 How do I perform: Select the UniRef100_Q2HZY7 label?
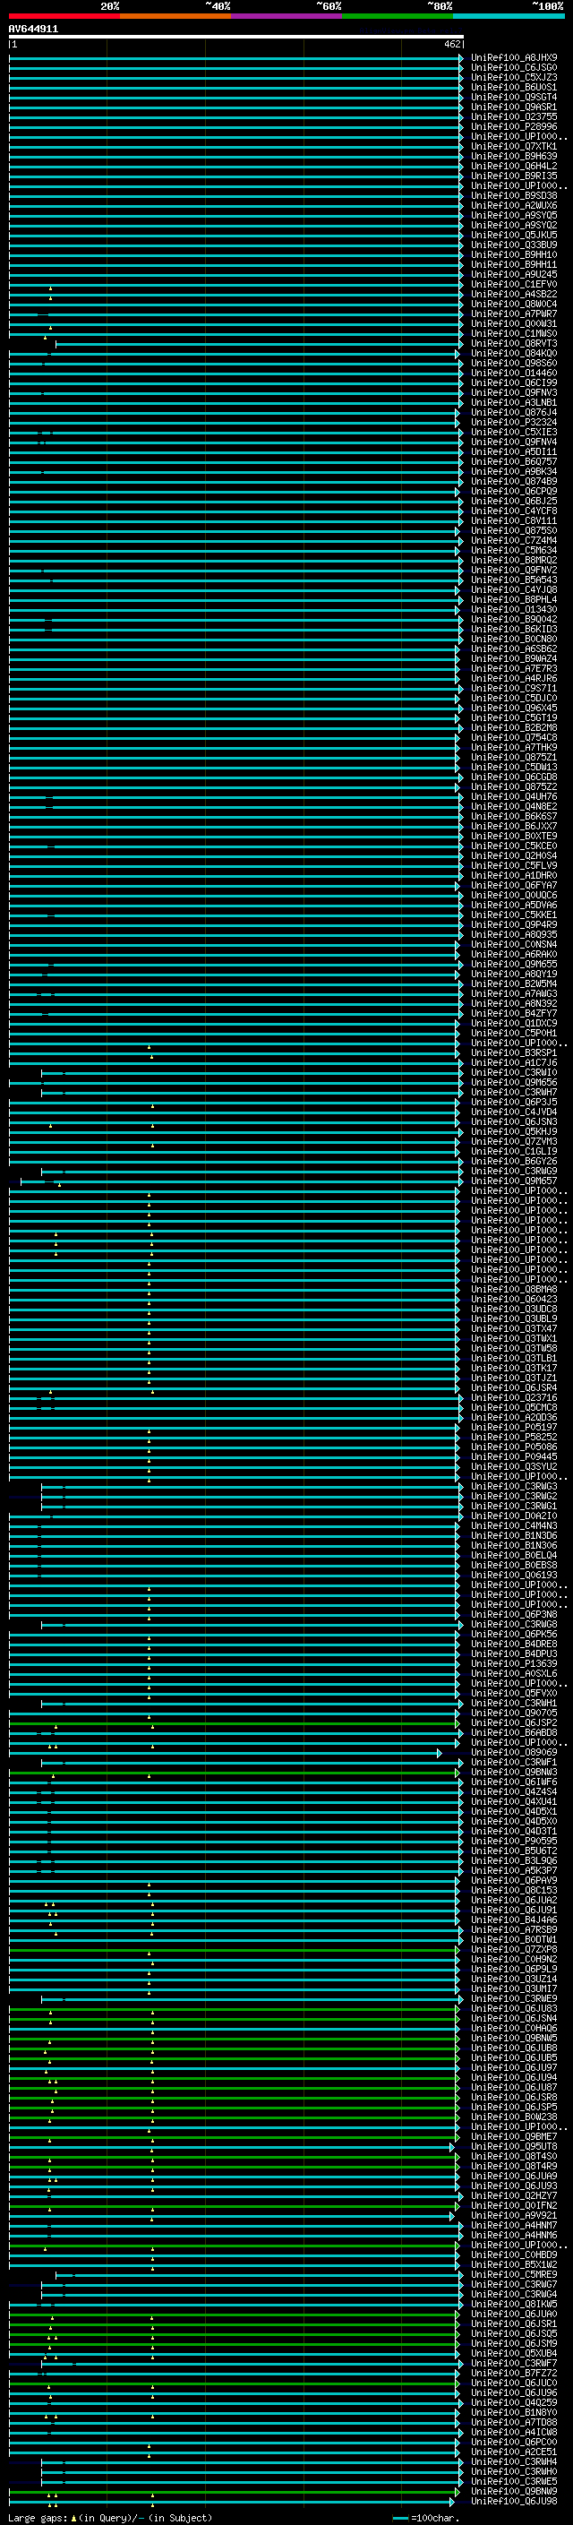(514, 2195)
